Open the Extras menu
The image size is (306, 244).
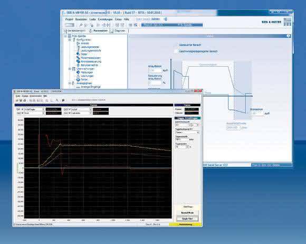click(118, 19)
